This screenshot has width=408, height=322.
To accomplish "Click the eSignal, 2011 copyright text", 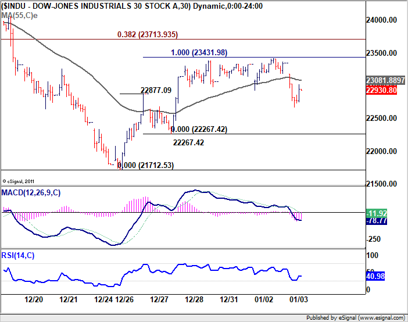I will point(18,181).
